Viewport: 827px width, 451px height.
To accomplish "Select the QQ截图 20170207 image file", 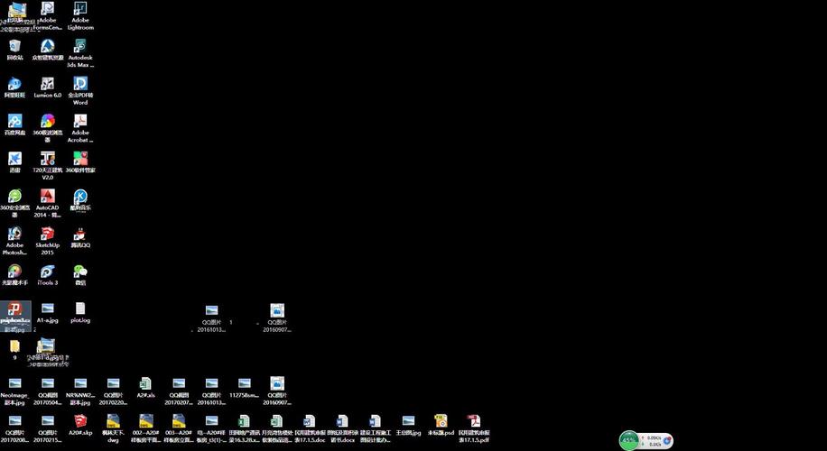I will [x=179, y=391].
